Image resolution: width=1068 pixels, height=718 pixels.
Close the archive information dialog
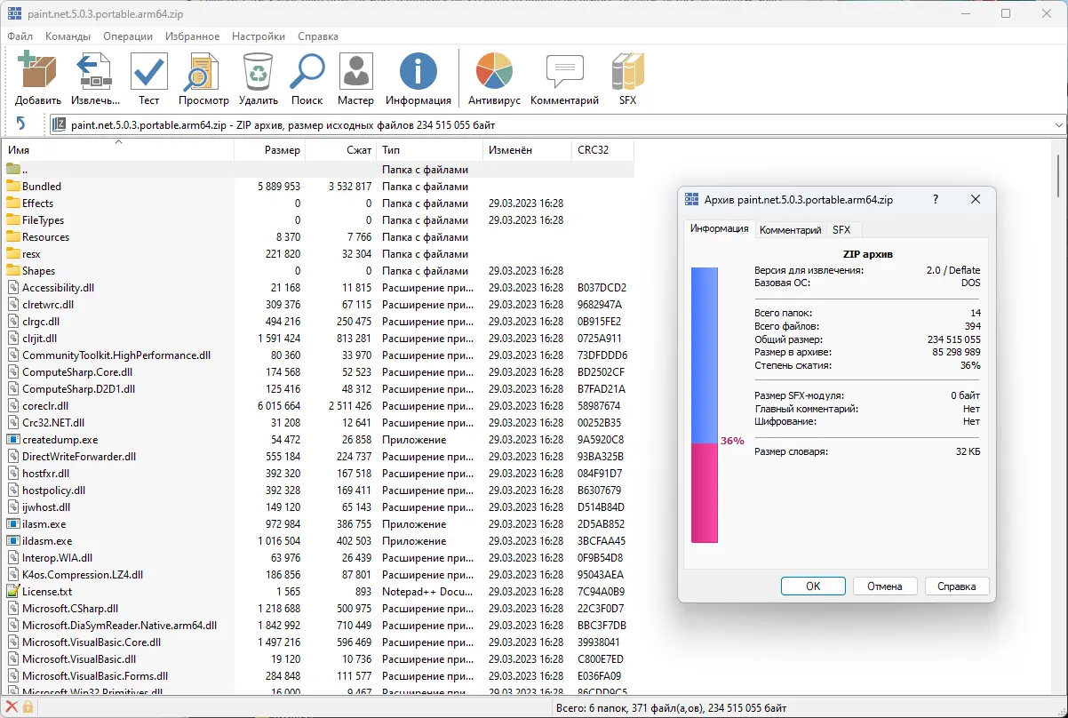tap(976, 200)
